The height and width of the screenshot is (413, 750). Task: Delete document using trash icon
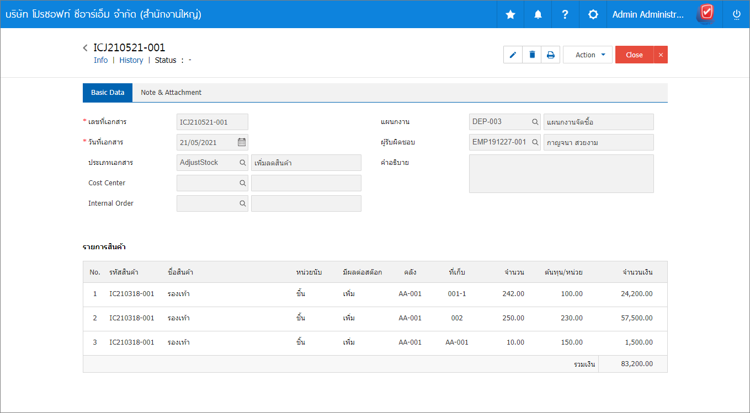pyautogui.click(x=532, y=55)
